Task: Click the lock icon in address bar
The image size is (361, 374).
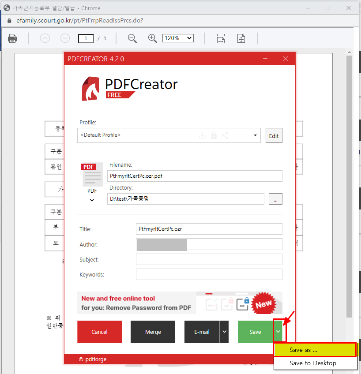Action: point(9,21)
